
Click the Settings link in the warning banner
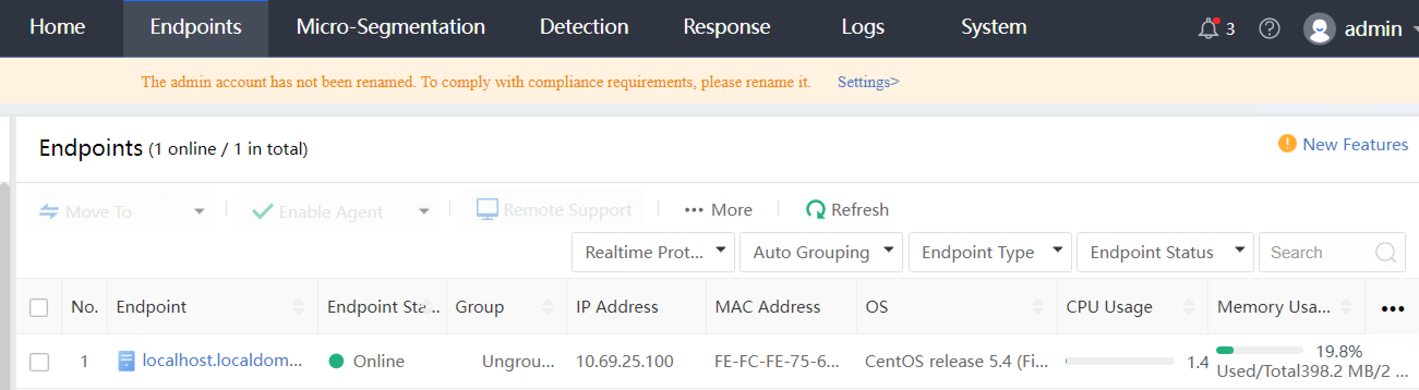[868, 82]
